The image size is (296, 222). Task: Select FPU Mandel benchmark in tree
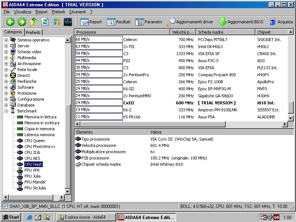click(35, 182)
